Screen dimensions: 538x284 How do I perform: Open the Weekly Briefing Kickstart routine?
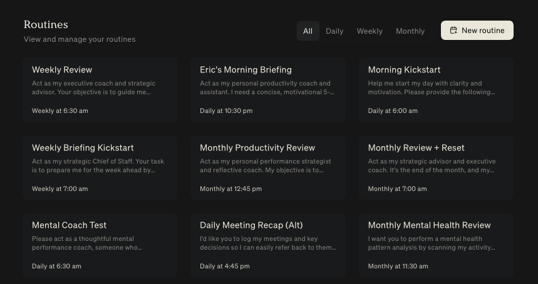[100, 167]
